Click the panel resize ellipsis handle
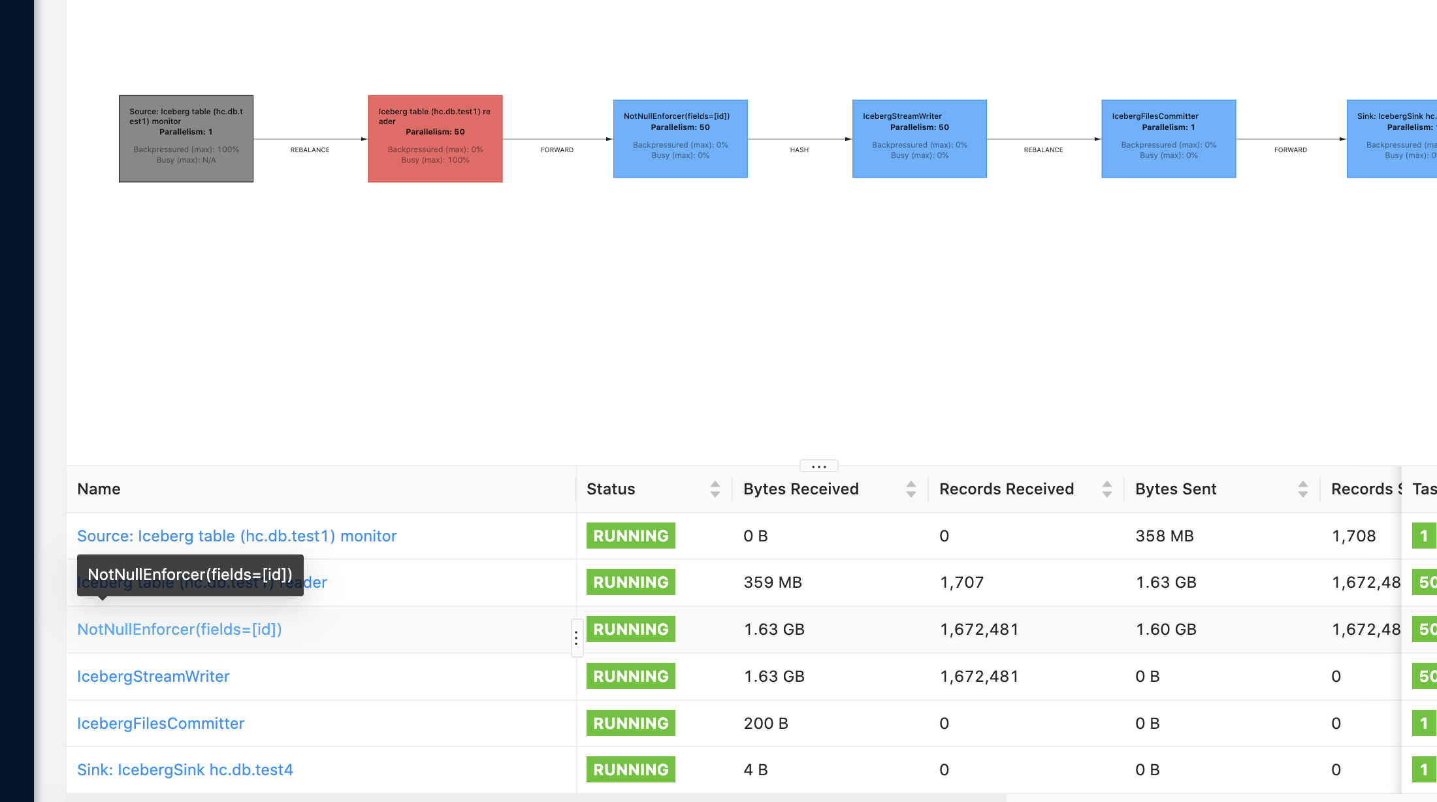The image size is (1437, 802). pyautogui.click(x=818, y=466)
